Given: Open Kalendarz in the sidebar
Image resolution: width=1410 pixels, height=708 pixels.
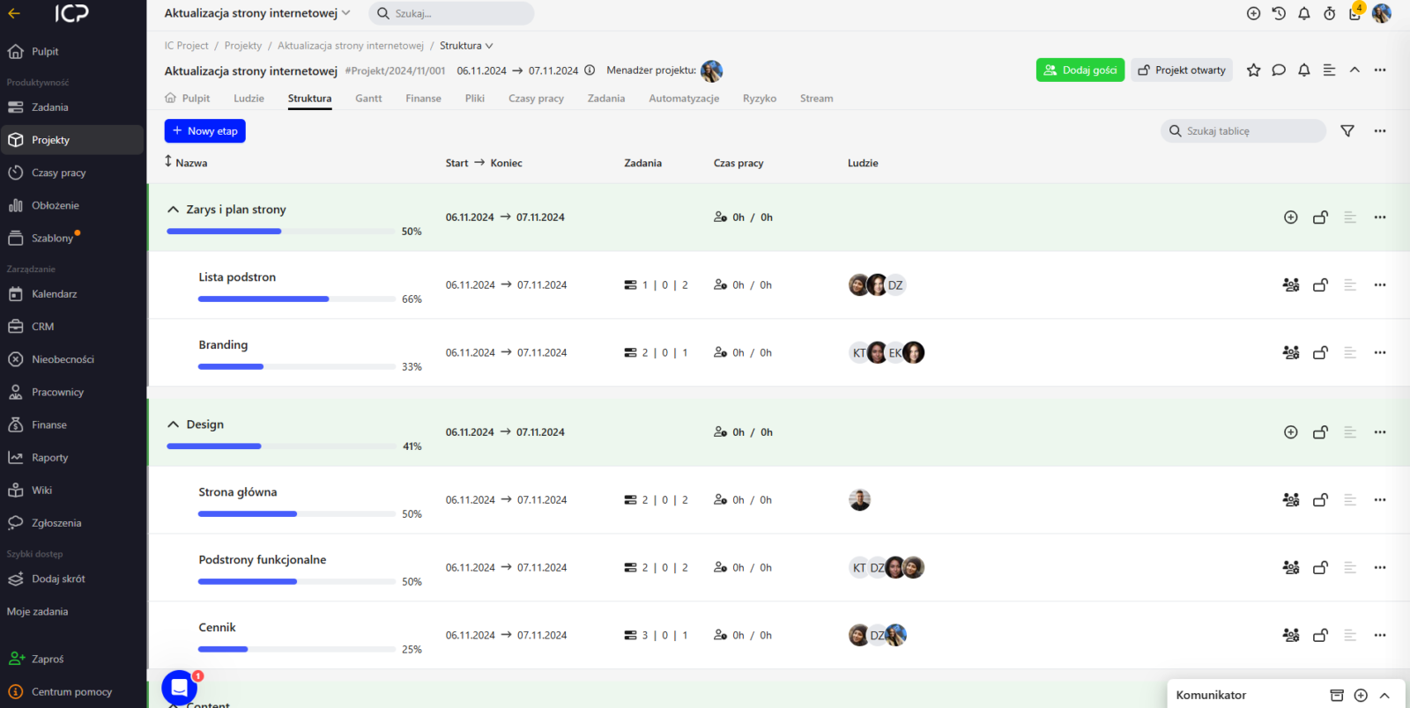Looking at the screenshot, I should (x=54, y=294).
